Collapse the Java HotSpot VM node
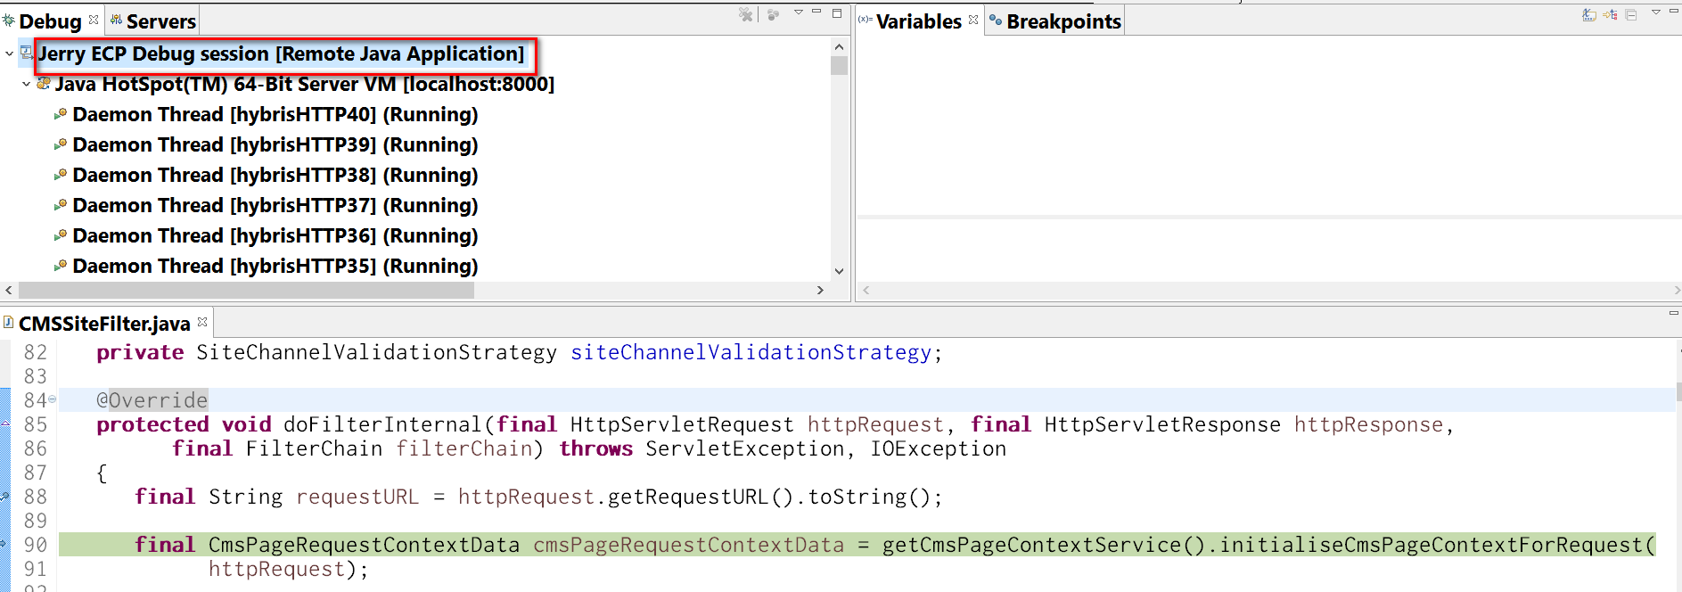 tap(26, 84)
